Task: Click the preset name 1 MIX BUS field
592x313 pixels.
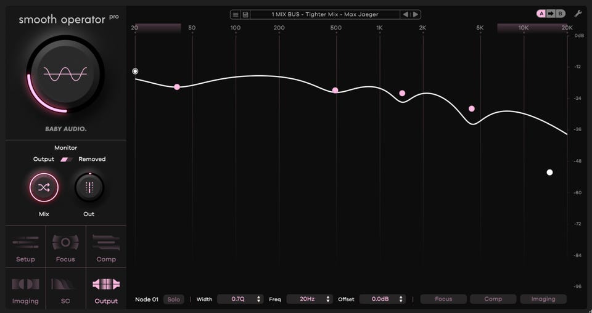Action: coord(325,15)
